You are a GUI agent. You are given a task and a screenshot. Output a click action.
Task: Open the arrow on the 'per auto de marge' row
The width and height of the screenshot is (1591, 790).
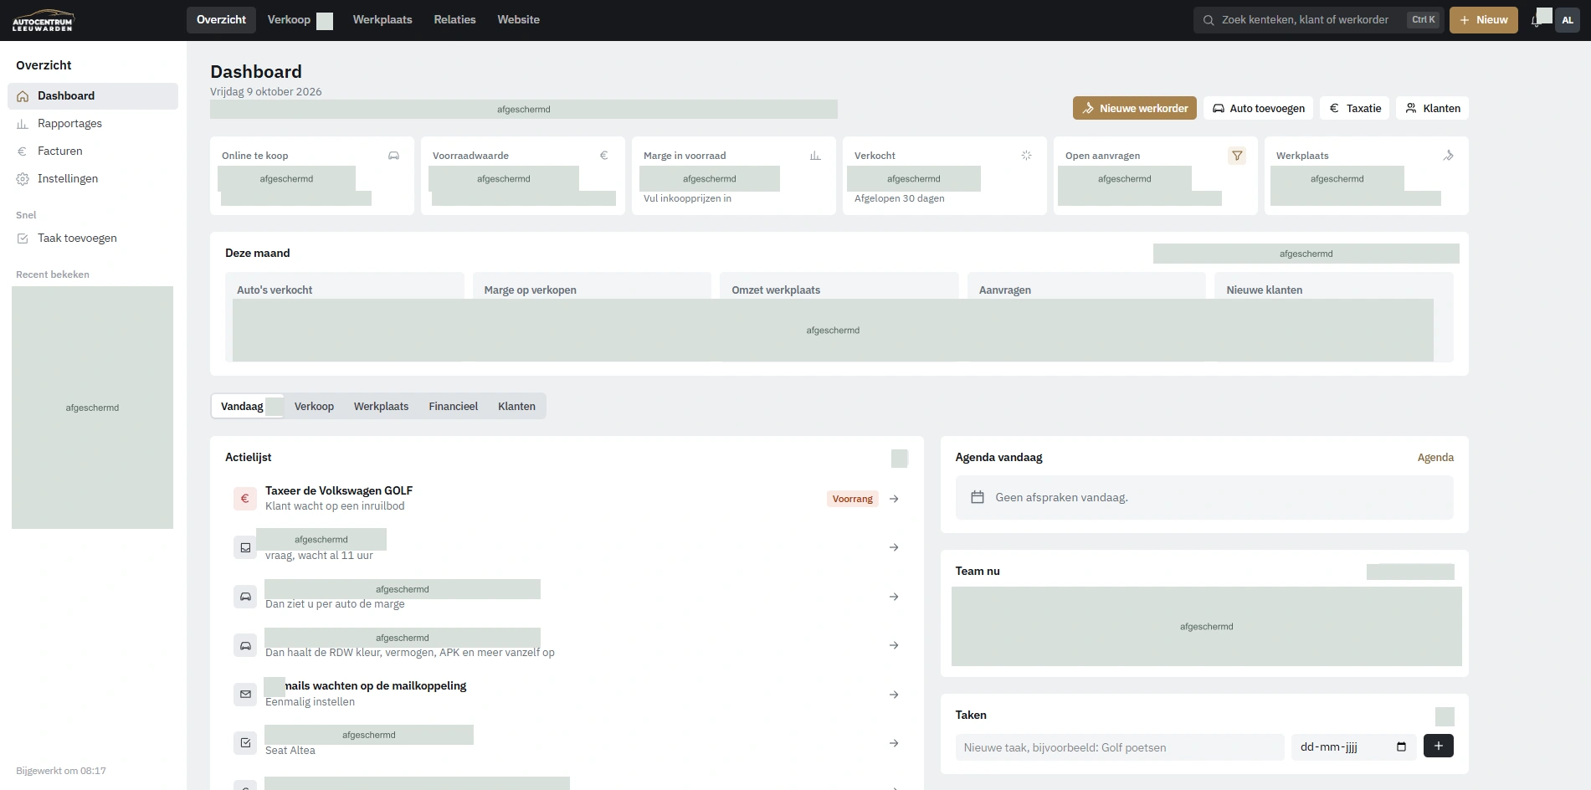[x=894, y=597]
